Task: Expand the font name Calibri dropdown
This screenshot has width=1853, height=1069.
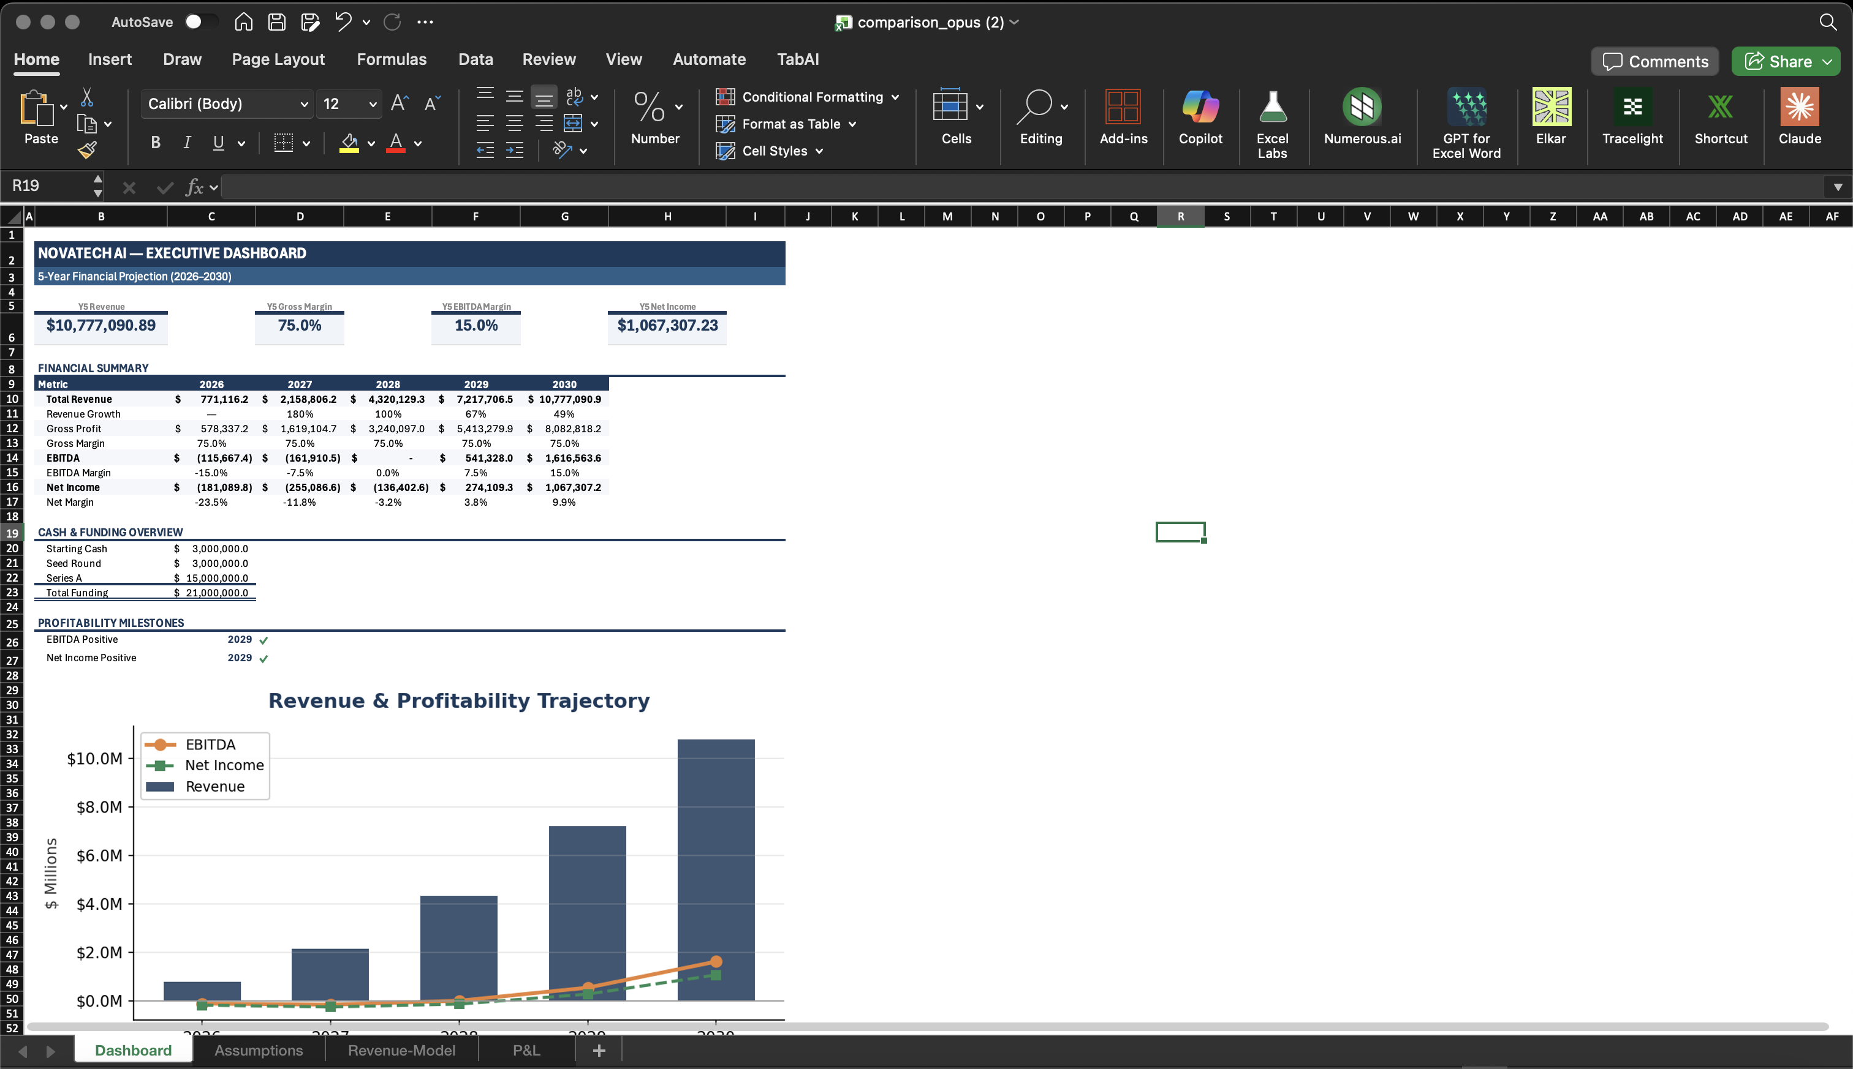Action: pyautogui.click(x=303, y=105)
